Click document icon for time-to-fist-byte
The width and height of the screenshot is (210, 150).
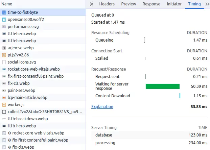pos(4,12)
